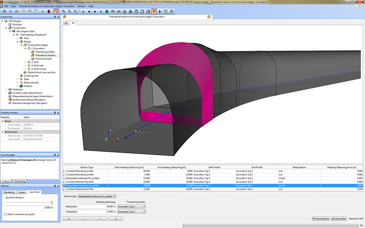Expand the Addresses tree node
The image size is (365, 228).
(x=6, y=89)
